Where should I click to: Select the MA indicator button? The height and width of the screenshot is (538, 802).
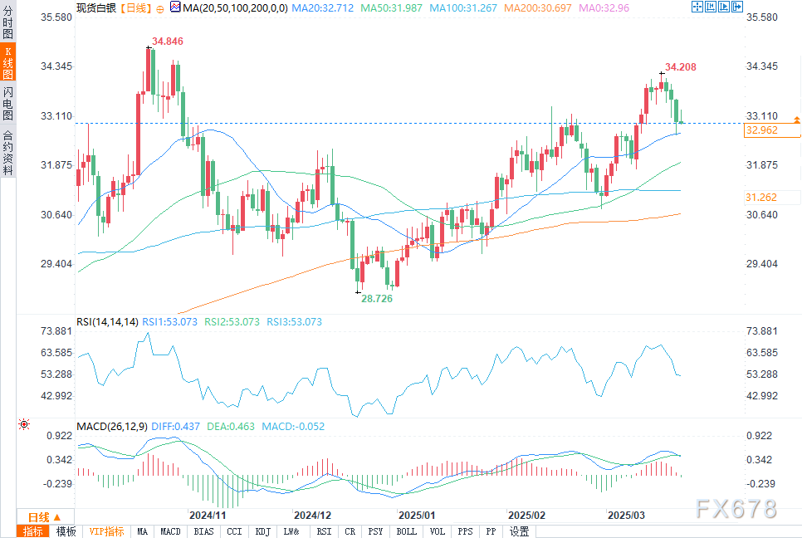coord(142,531)
